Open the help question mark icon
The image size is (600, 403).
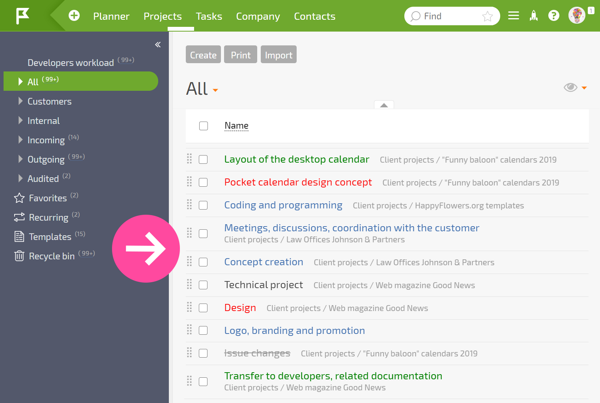[x=554, y=16]
